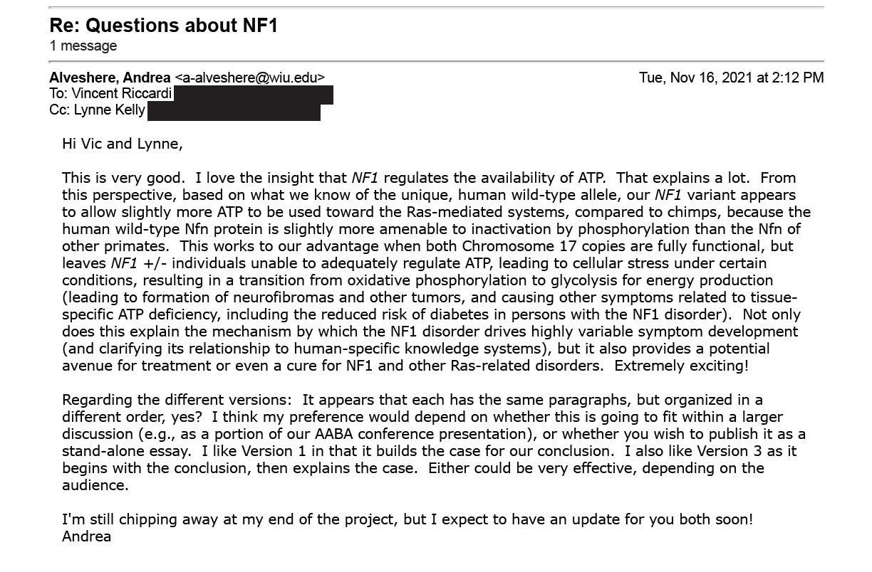This screenshot has height=572, width=872.
Task: Click the redacted address after Lynne Kelly
Action: coord(234,112)
